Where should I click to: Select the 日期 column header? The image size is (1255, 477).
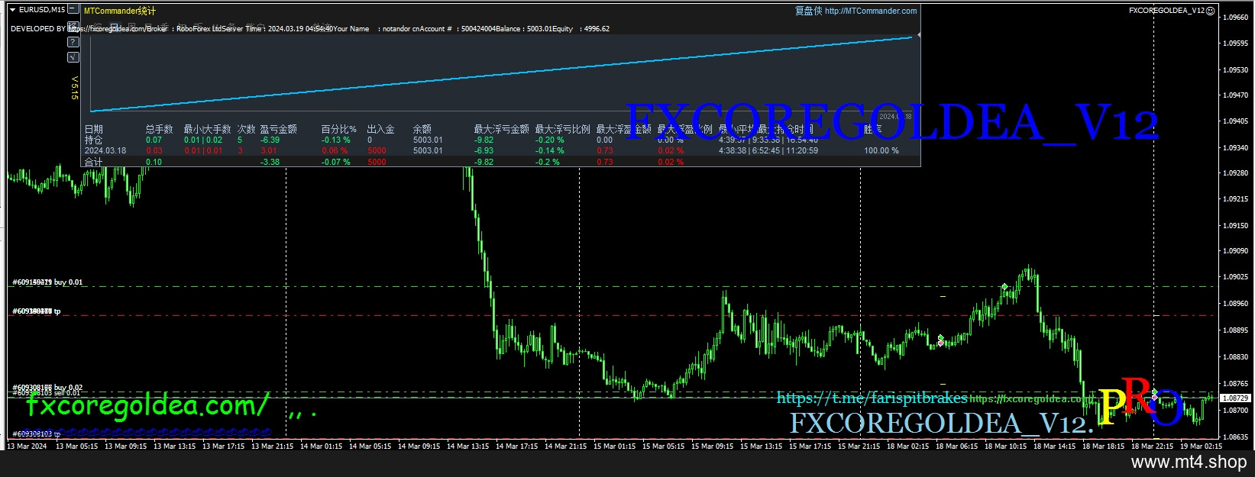(x=93, y=129)
